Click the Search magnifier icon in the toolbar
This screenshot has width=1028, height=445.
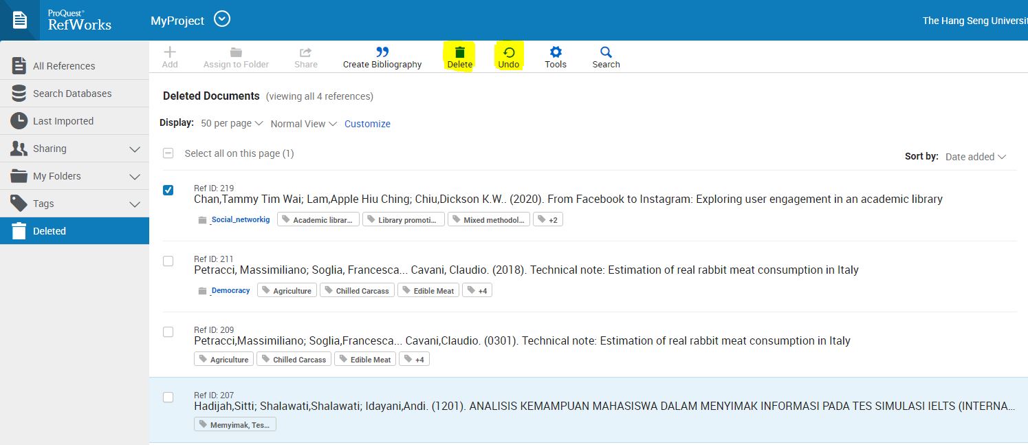605,52
